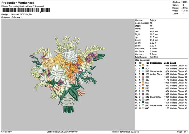Select the peach swatch with 2223 stitches

[143, 82]
